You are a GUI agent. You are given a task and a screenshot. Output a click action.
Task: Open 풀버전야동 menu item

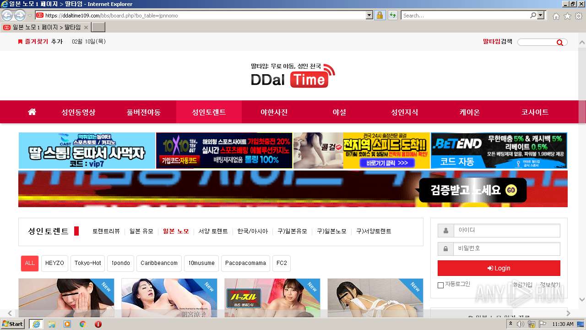tap(144, 112)
